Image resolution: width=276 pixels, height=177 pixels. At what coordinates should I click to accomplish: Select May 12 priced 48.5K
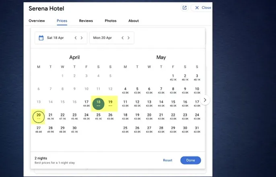[x=137, y=103]
